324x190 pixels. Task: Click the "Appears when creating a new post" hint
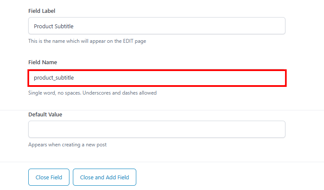point(67,145)
